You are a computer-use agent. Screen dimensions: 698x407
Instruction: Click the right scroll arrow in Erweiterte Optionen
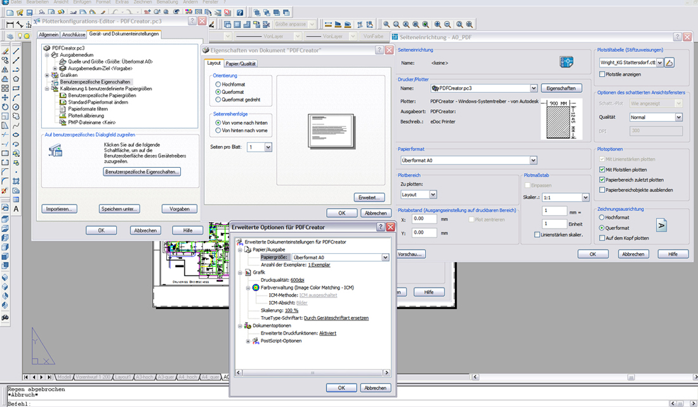(x=386, y=373)
